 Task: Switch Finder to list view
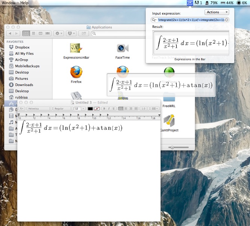[33, 33]
